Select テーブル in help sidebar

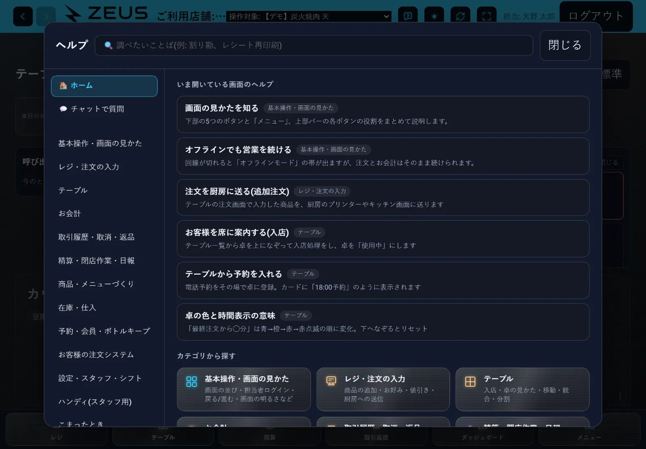click(104, 191)
